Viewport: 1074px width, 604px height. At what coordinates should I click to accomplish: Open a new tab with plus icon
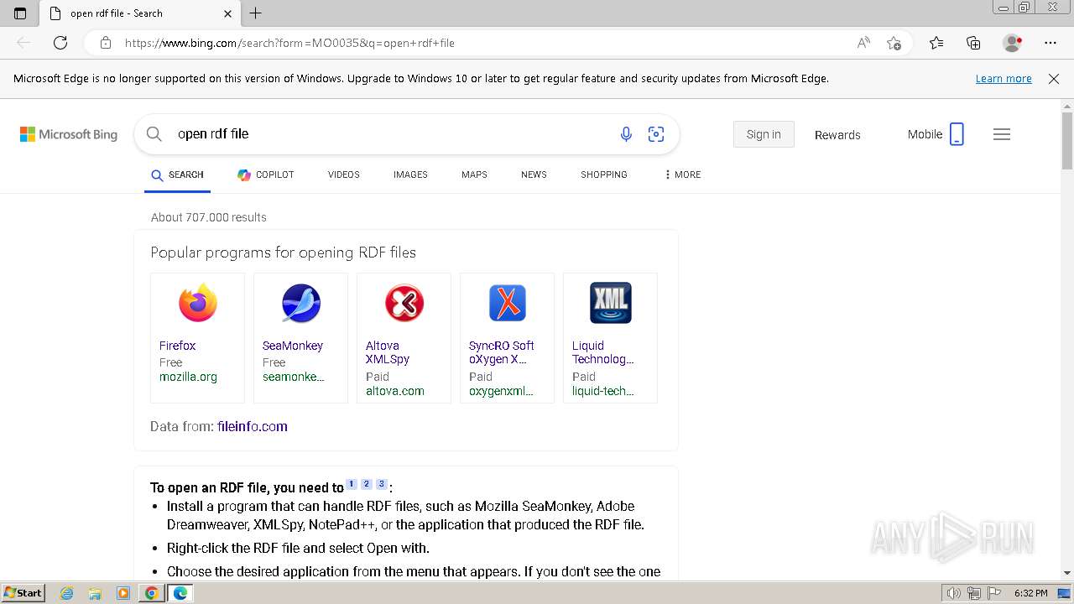tap(256, 13)
